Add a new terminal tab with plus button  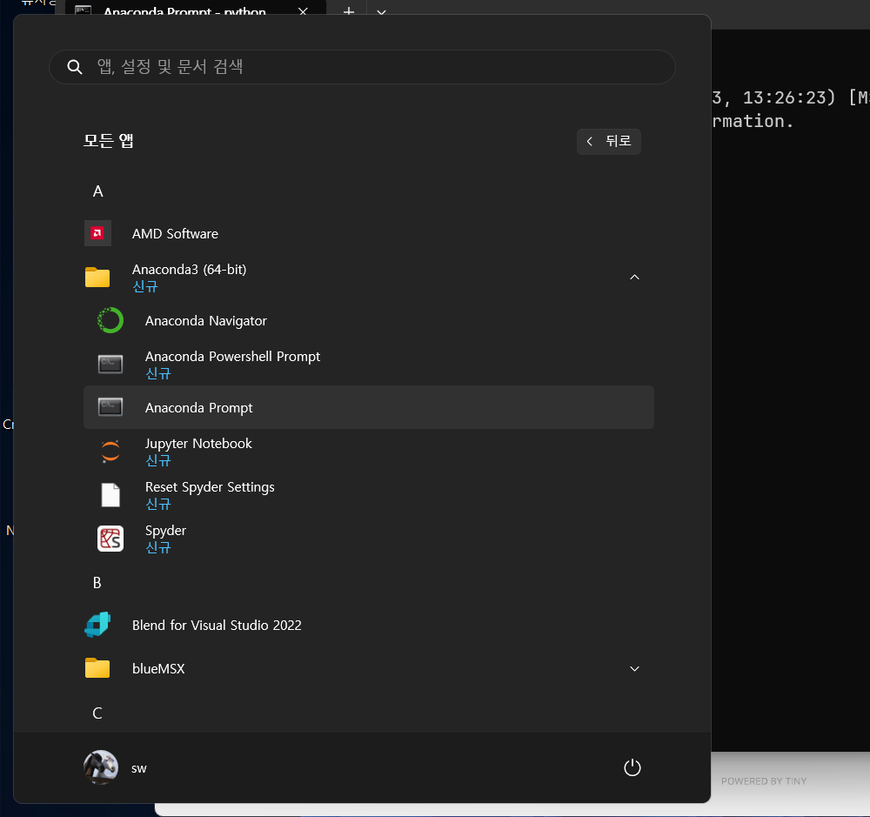(x=349, y=11)
